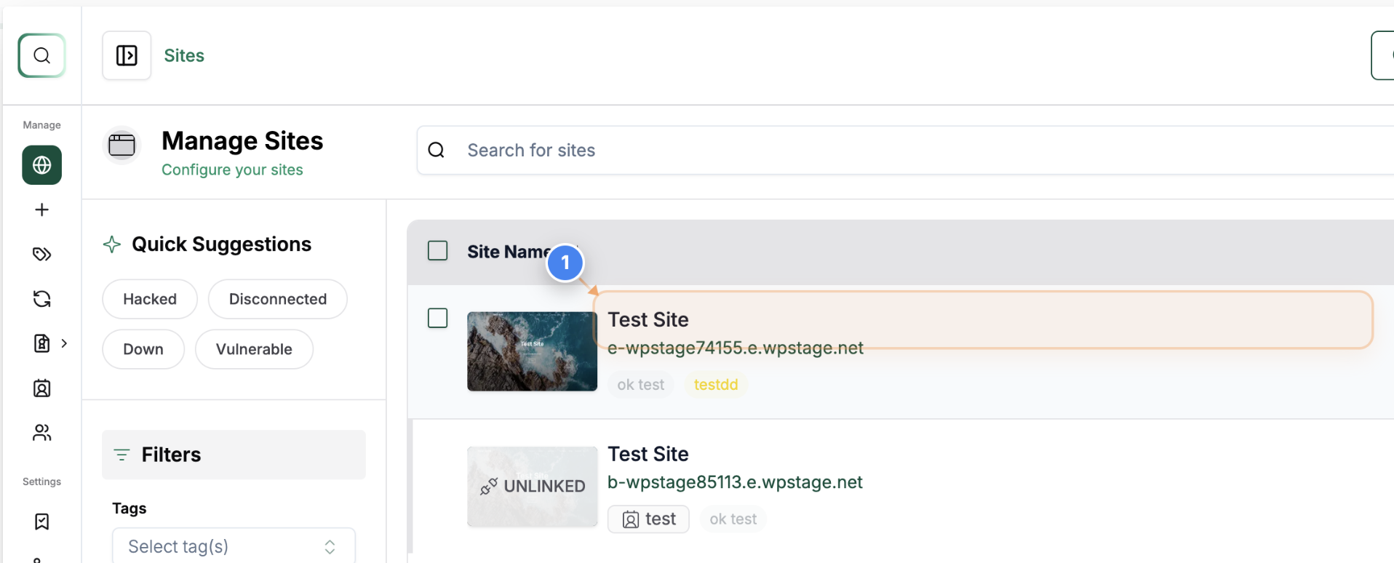
Task: Open the search icon in the sidebar
Action: tap(41, 55)
